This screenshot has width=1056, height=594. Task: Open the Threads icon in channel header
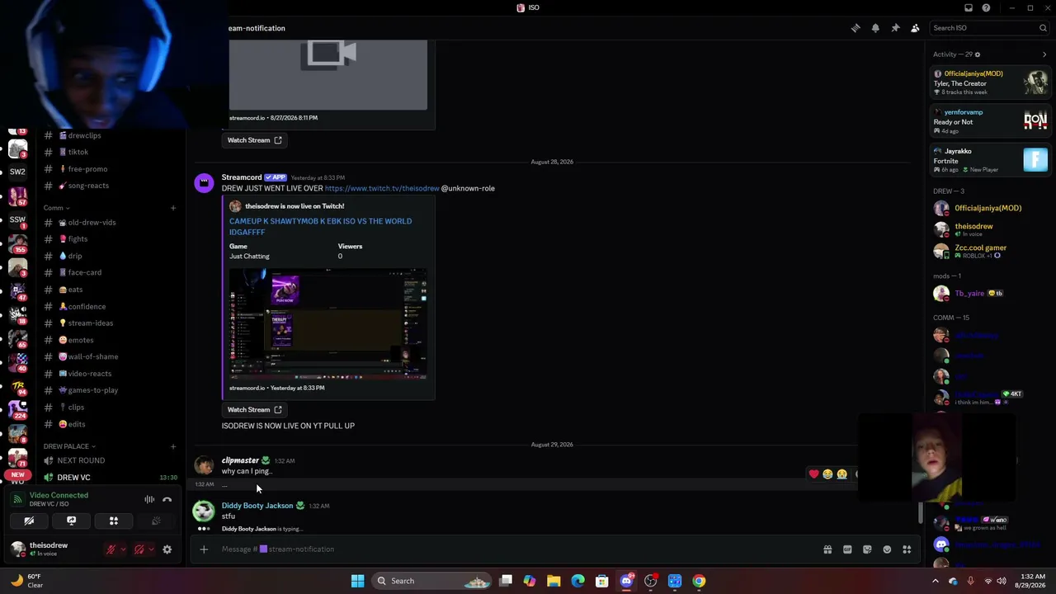click(x=856, y=28)
